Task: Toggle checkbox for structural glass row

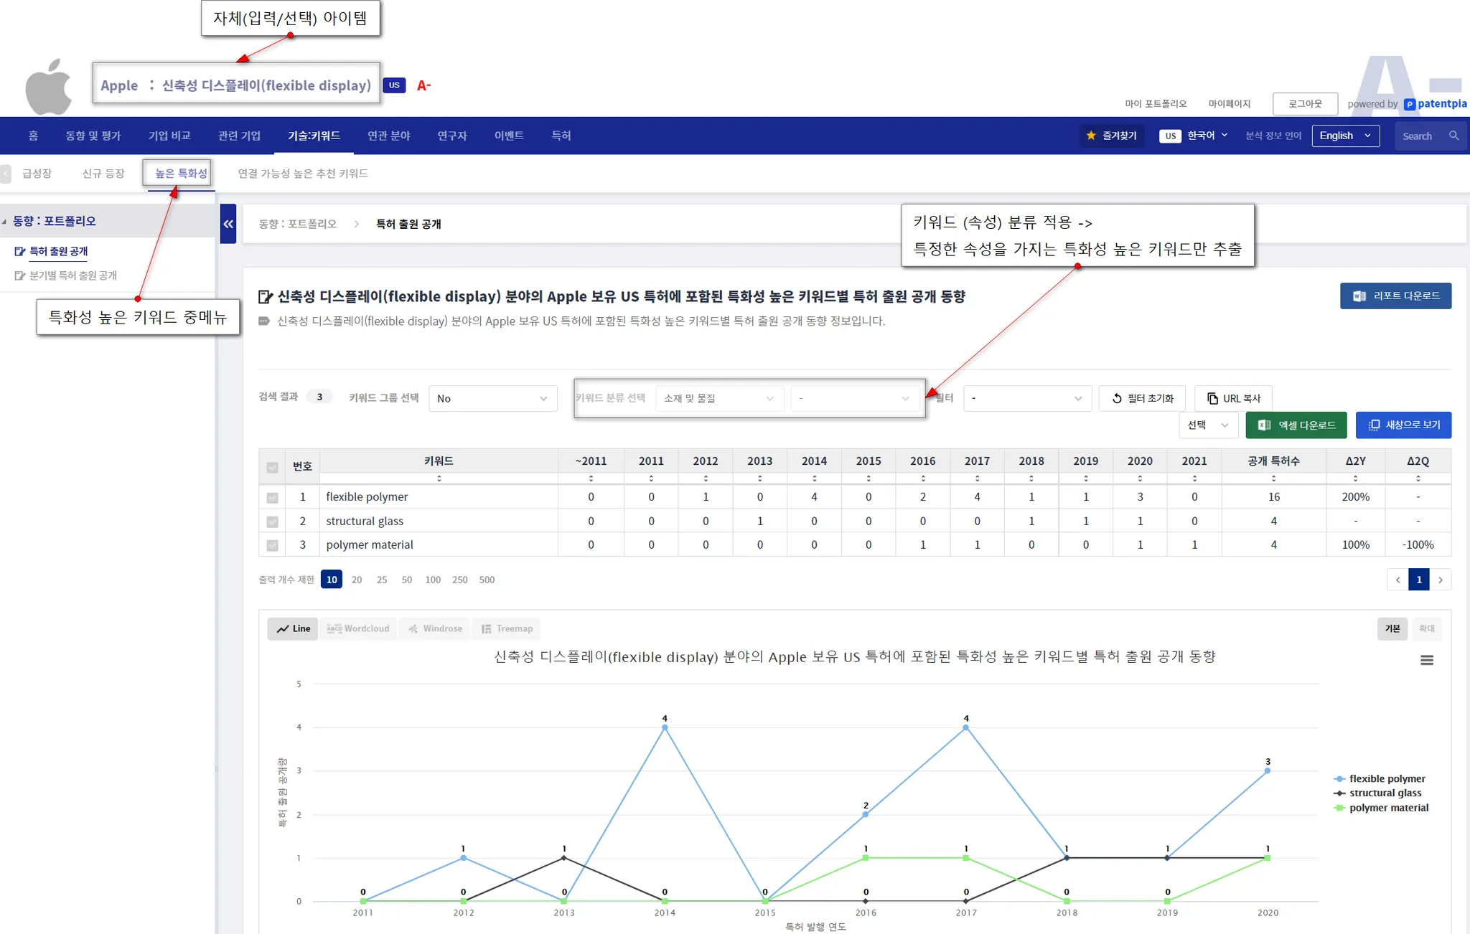Action: tap(272, 522)
